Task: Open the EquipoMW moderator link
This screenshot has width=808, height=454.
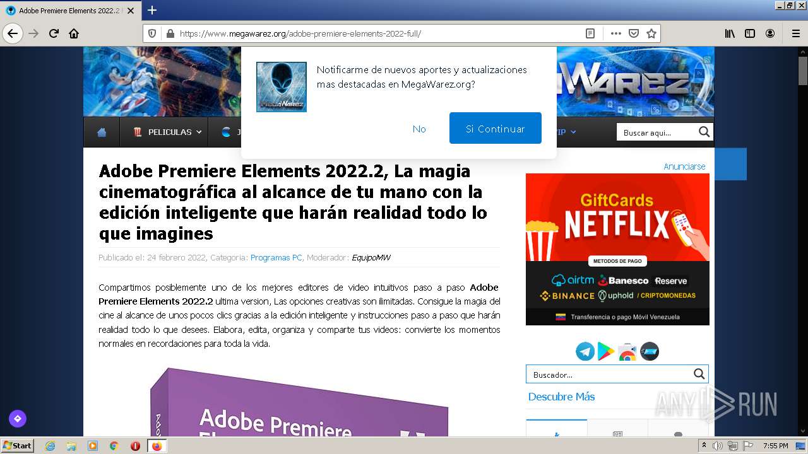Action: click(371, 257)
